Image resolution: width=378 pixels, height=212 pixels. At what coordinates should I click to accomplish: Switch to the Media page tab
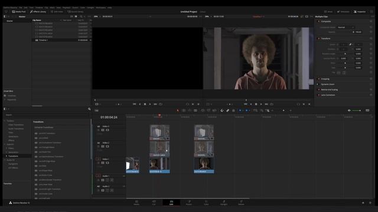[136, 203]
